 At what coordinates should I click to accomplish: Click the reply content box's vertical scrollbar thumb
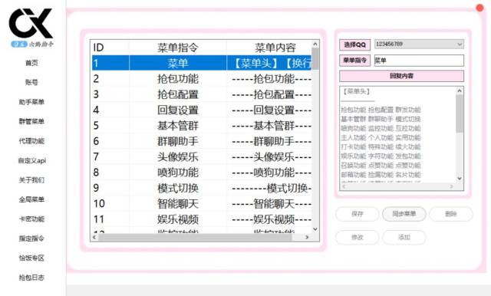click(460, 113)
